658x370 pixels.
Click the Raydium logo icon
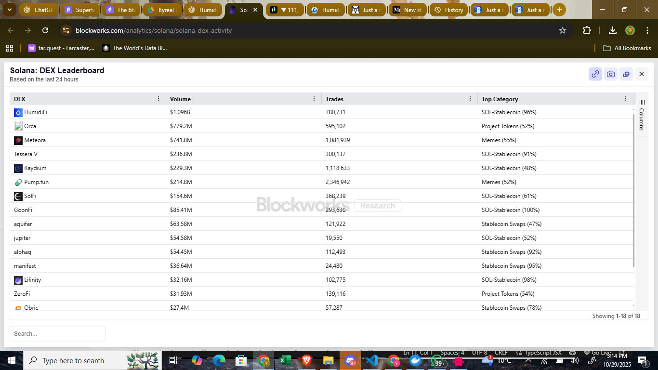[18, 168]
